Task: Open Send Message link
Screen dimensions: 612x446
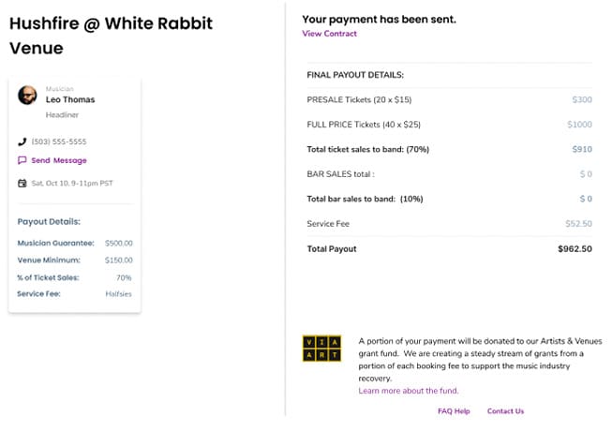Action: (59, 160)
